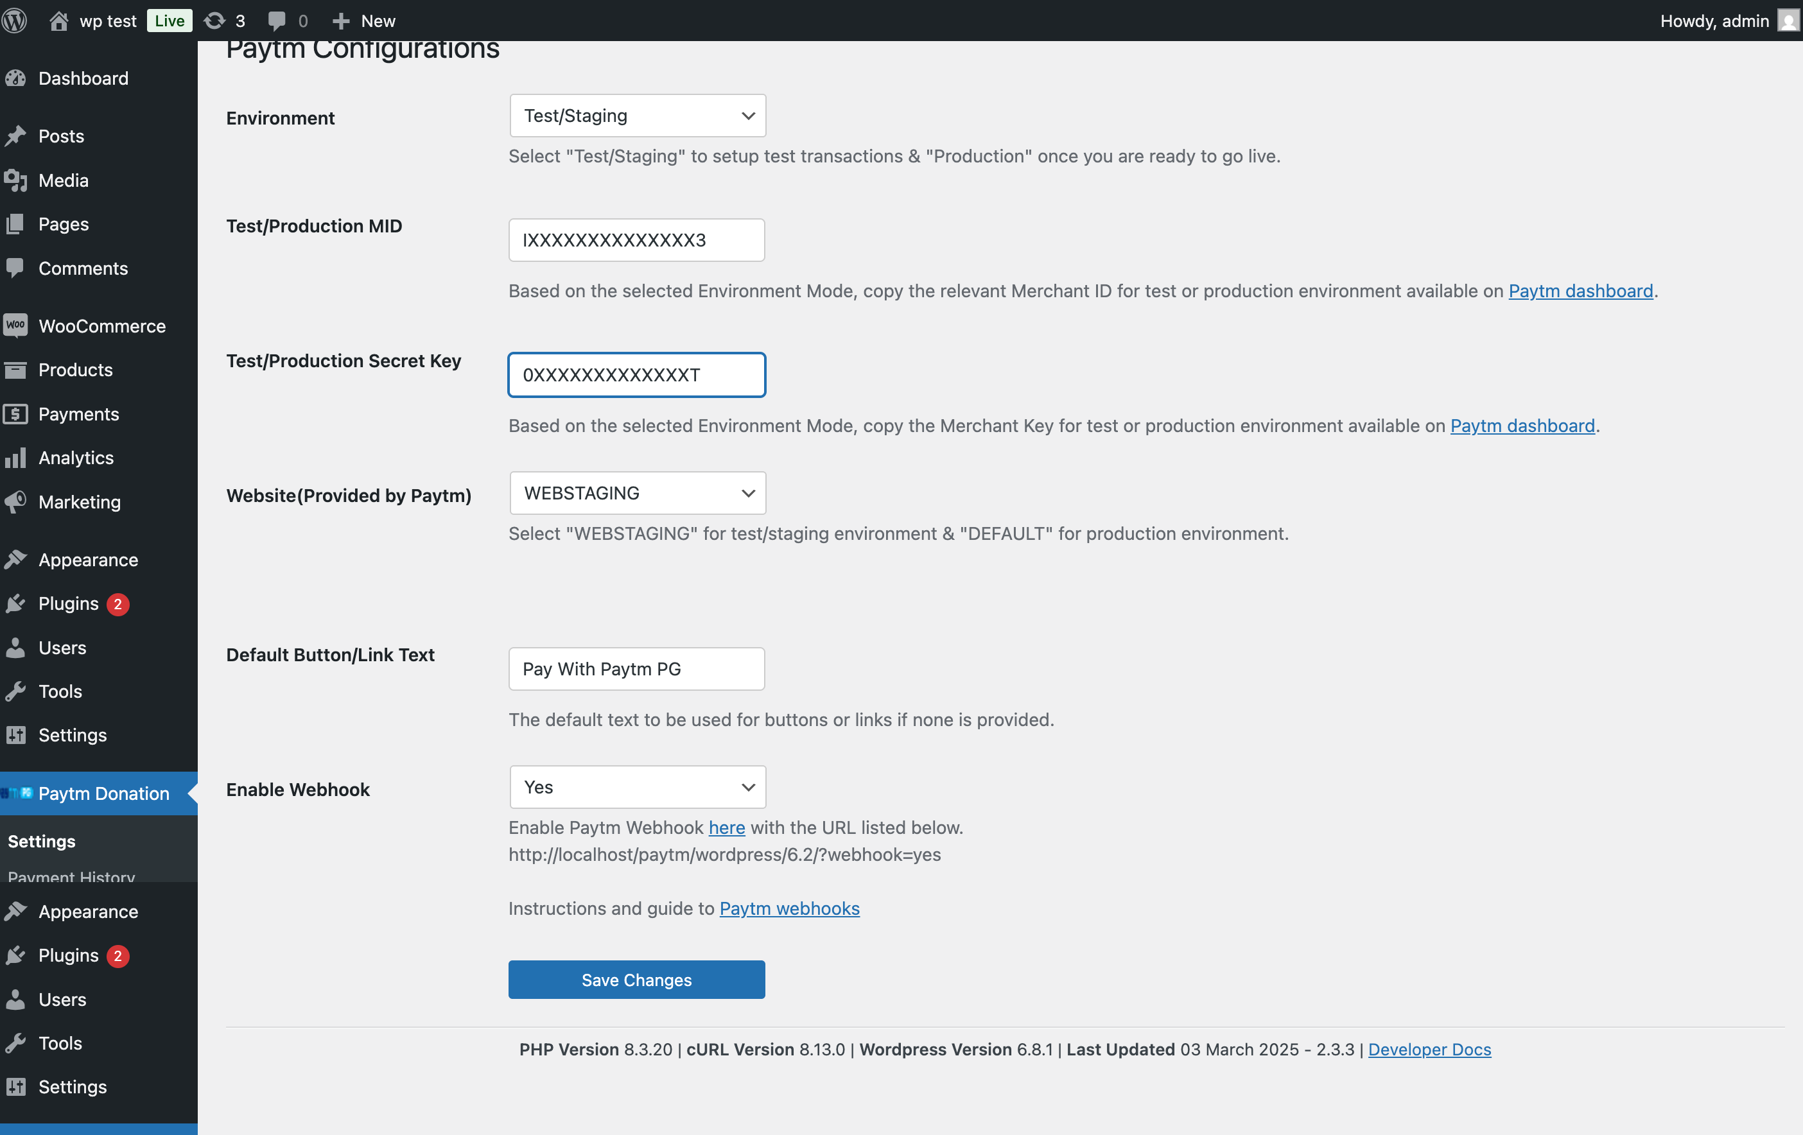Click the first Settings sliders icon
The height and width of the screenshot is (1135, 1803).
15,734
